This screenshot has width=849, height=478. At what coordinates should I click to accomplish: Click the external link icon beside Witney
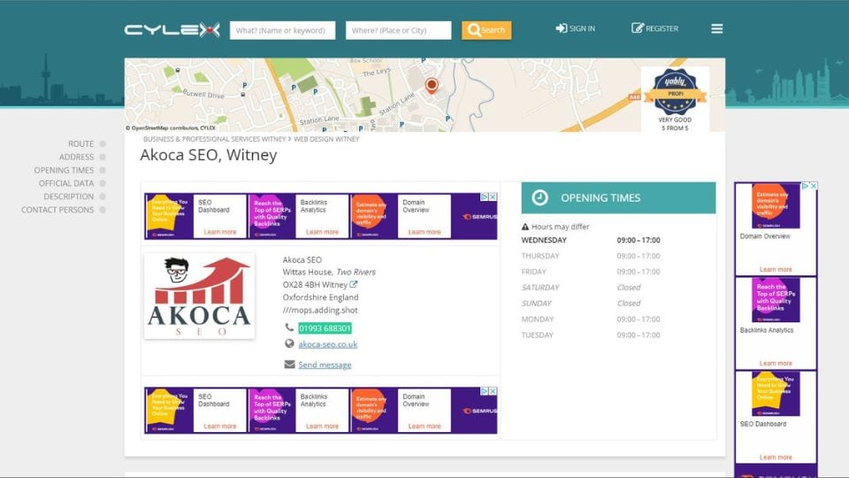(354, 285)
